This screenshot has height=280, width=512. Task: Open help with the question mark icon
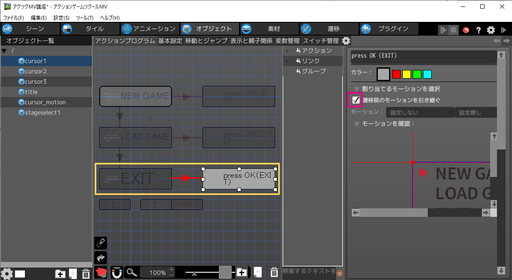(x=478, y=30)
